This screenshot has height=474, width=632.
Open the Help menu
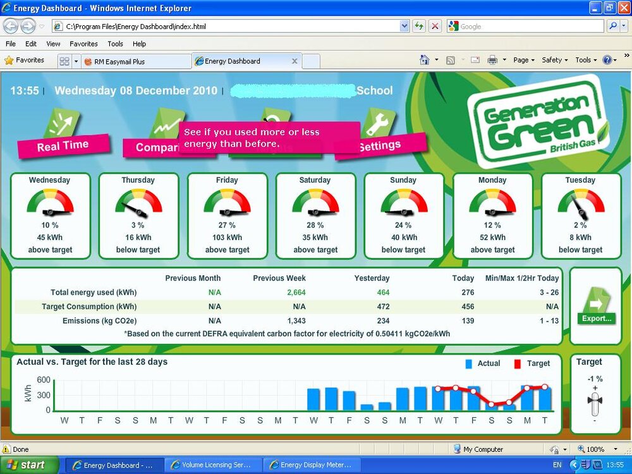(139, 44)
